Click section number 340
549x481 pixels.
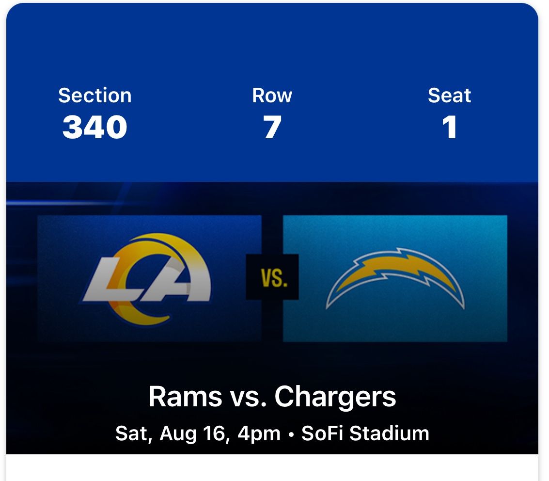pyautogui.click(x=95, y=127)
